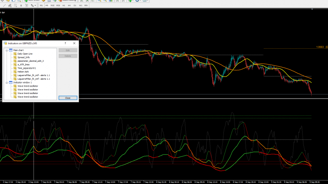Image resolution: width=328 pixels, height=184 pixels.
Task: Select the Daily Open Line indicator
Action: pos(25,54)
